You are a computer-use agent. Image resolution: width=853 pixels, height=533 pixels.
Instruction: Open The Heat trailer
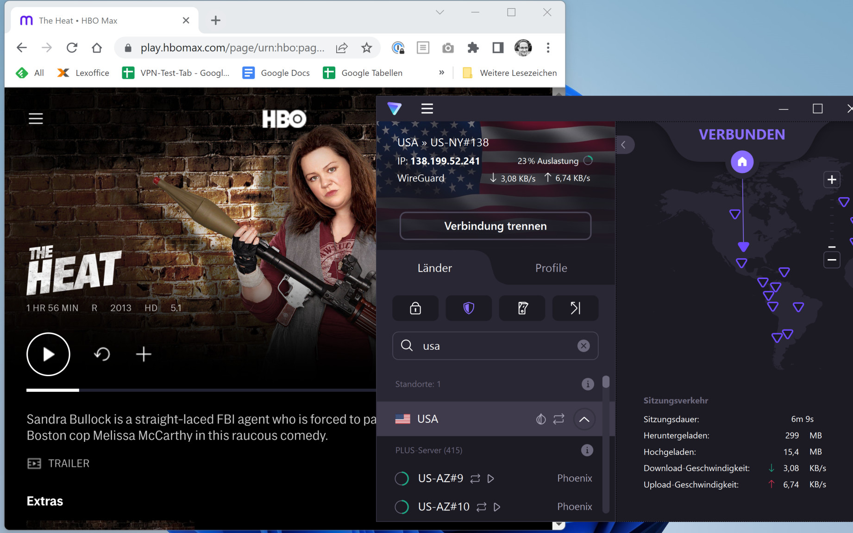click(58, 463)
